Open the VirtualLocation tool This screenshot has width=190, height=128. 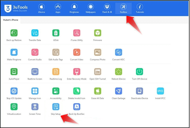click(x=14, y=107)
